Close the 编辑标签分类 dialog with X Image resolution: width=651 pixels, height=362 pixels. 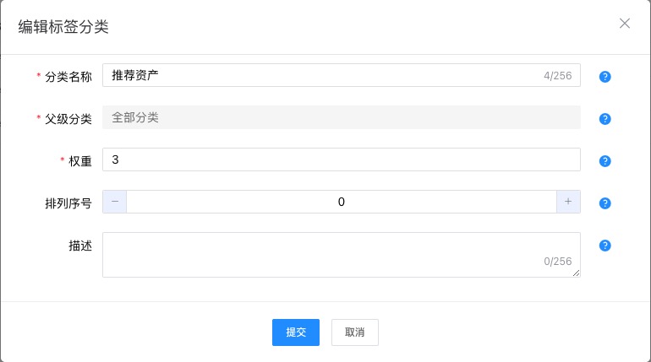[625, 24]
